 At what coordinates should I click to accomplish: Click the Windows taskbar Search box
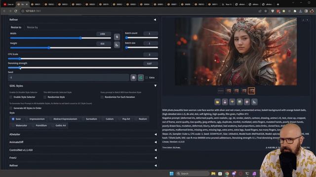192,174
